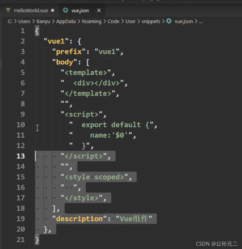Image resolution: width=242 pixels, height=249 pixels.
Task: Click the JSON icon in the breadcrumb path
Action: [x=169, y=21]
